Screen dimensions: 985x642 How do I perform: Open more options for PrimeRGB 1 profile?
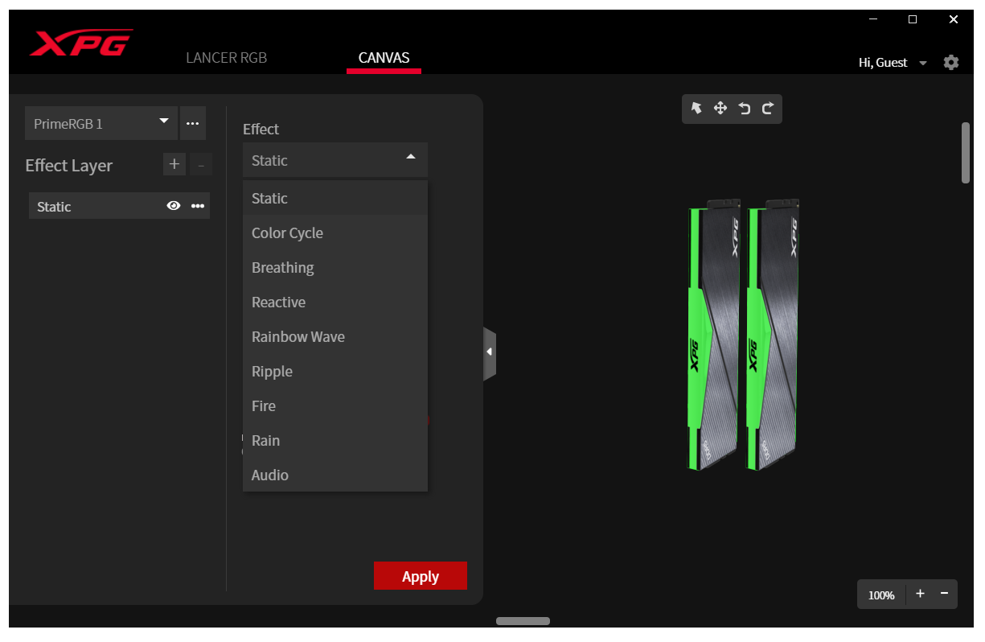pyautogui.click(x=193, y=123)
